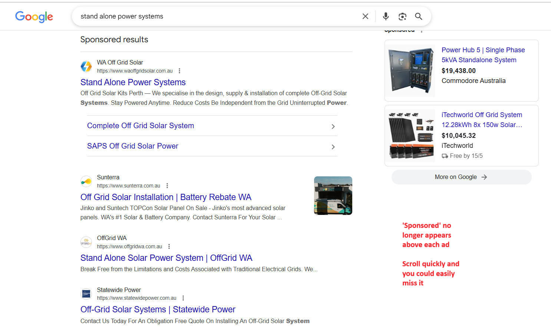Submit search with magnifying glass icon

tap(419, 16)
